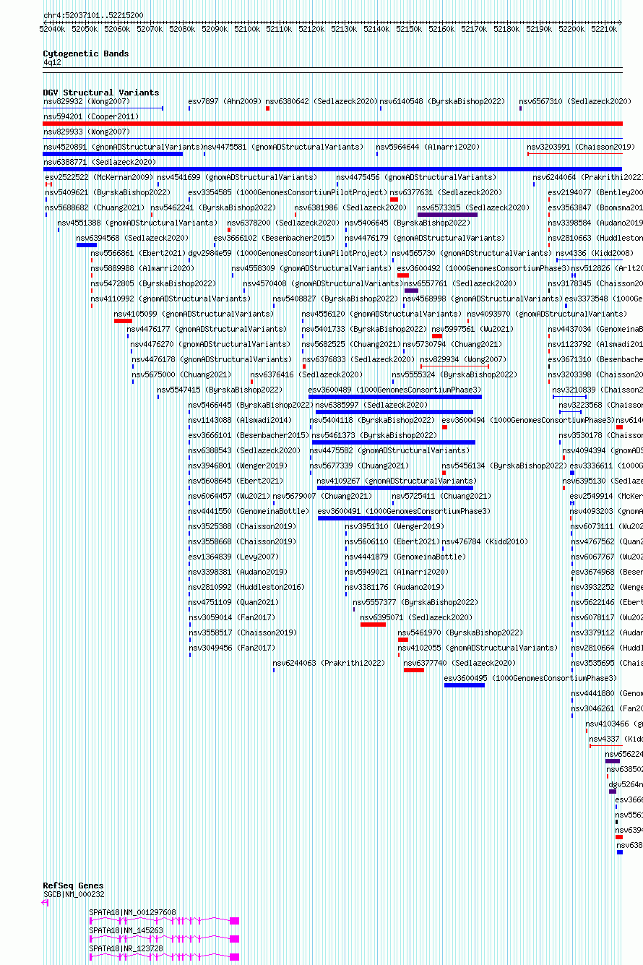
Task: Click the red bar under nsv4105099
Action: (x=123, y=321)
